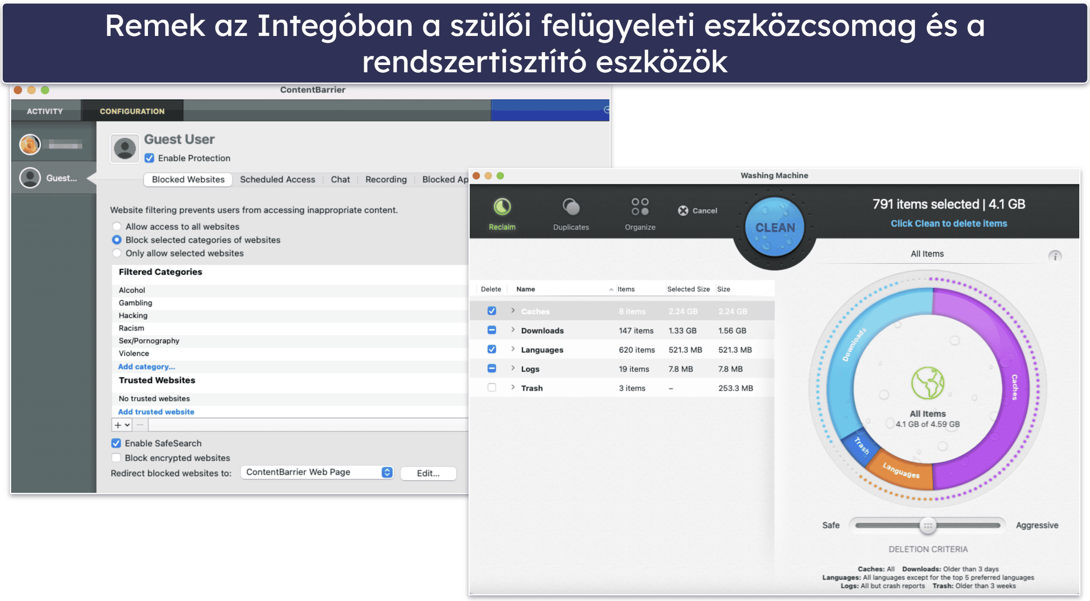Select the Racism filtered category
The image size is (1090, 601).
click(290, 328)
